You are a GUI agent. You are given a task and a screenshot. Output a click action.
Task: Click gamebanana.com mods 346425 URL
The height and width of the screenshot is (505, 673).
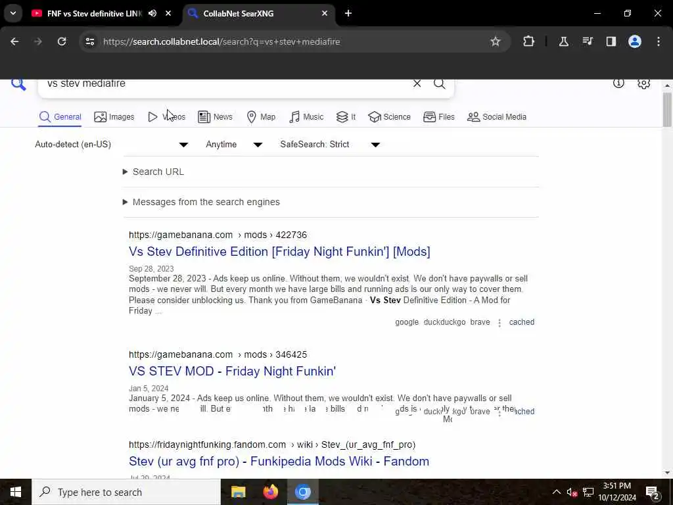pos(218,354)
